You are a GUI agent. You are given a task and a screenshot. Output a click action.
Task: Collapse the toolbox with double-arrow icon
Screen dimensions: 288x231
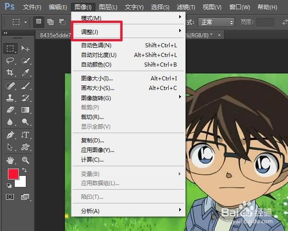(x=6, y=33)
